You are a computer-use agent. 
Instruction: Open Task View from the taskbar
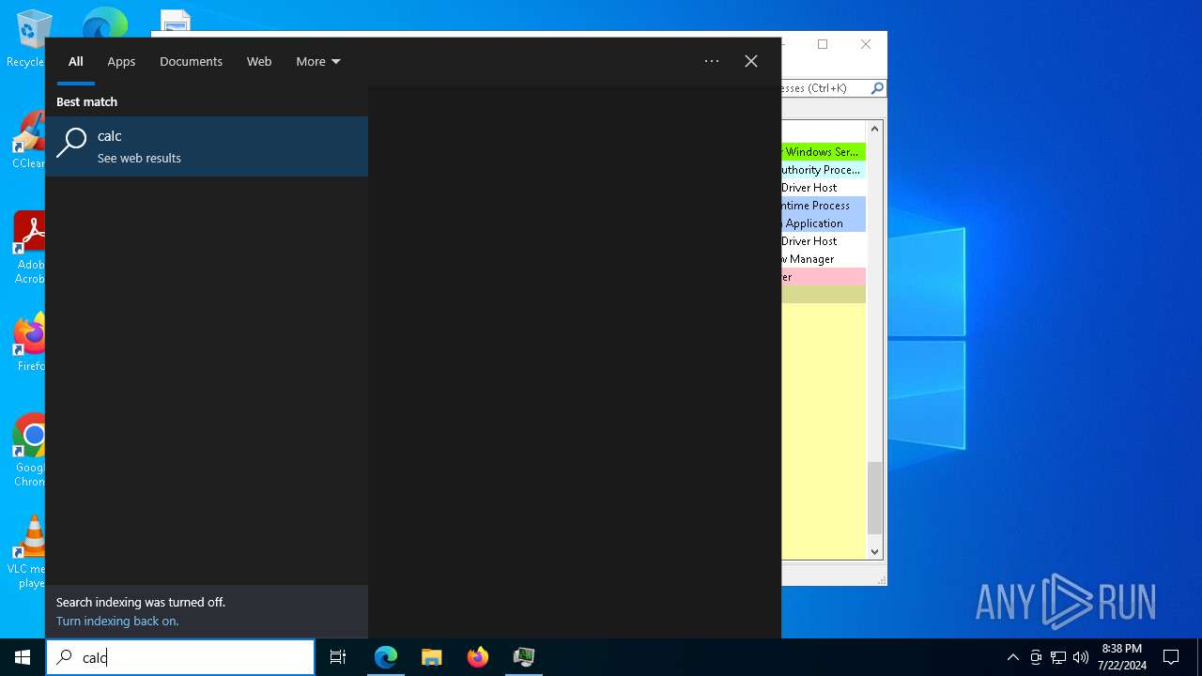coord(338,657)
